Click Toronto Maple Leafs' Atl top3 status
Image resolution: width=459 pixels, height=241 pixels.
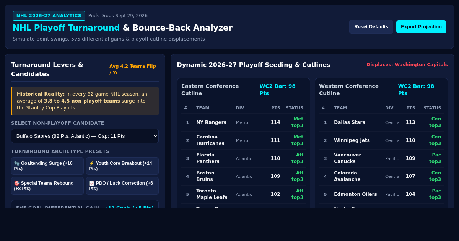coord(297,194)
